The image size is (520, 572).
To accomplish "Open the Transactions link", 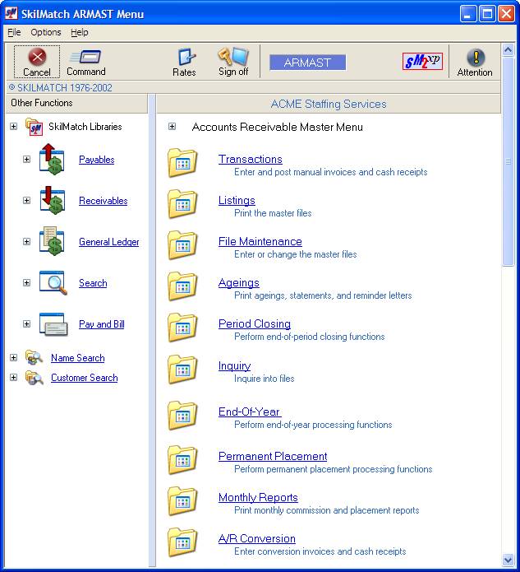I will pyautogui.click(x=251, y=160).
